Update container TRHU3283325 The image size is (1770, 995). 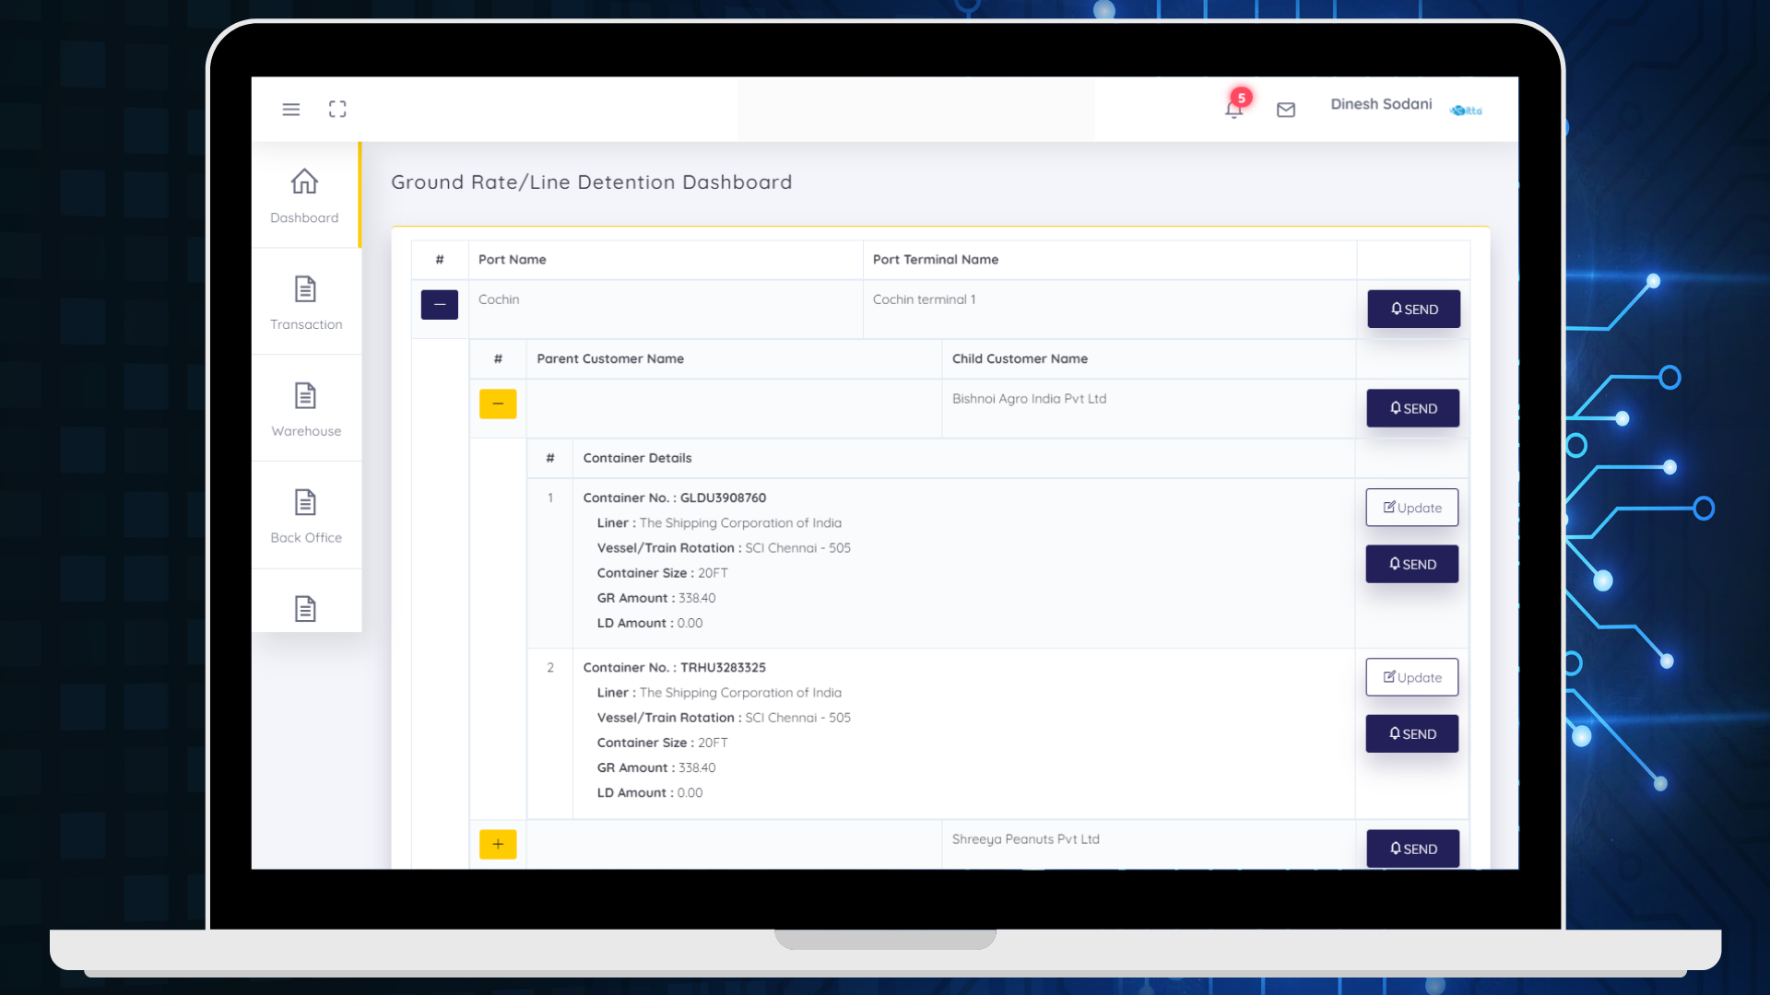click(1411, 677)
